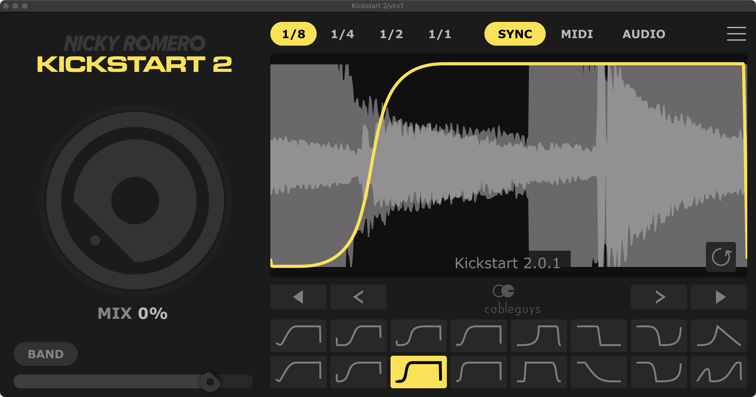756x397 pixels.
Task: Step back one preset with the left chevron
Action: tap(358, 297)
